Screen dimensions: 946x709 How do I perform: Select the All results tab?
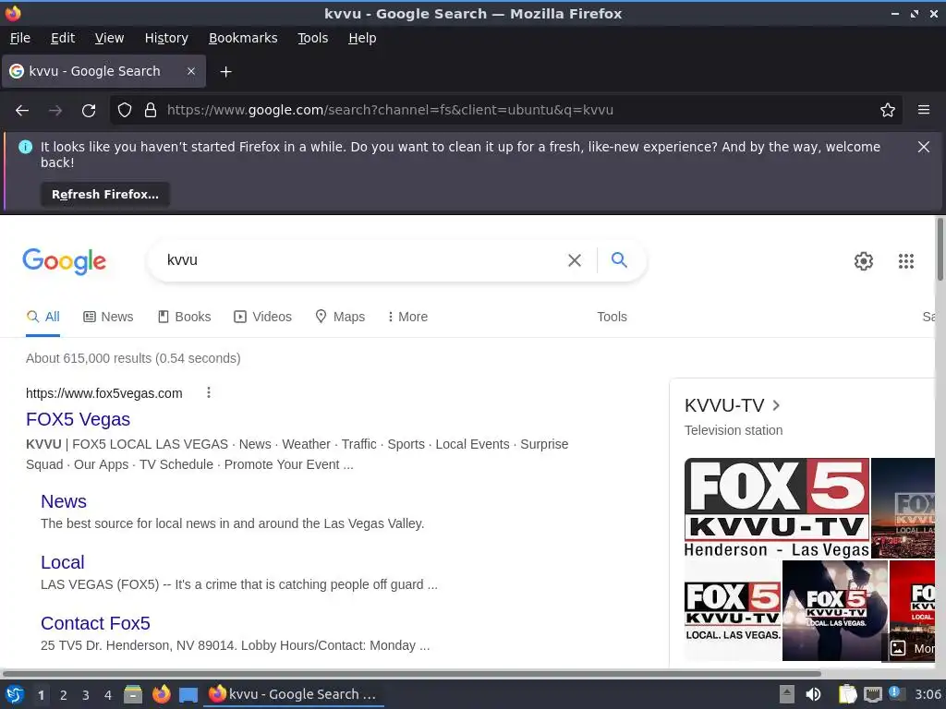coord(42,317)
